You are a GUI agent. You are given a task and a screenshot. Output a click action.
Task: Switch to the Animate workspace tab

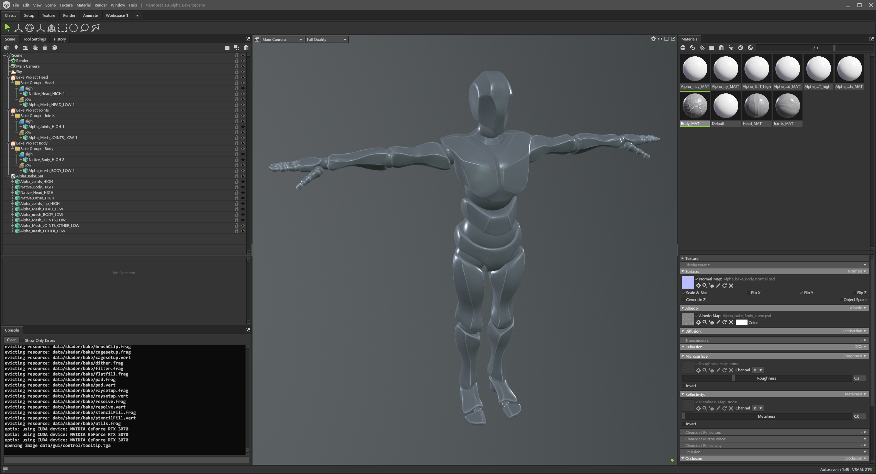[90, 15]
